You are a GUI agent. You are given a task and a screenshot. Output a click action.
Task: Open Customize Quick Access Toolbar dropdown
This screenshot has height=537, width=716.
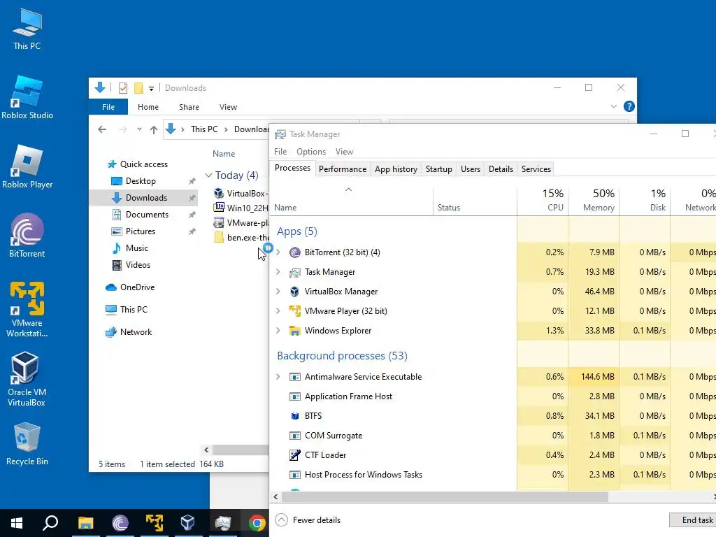tap(151, 88)
